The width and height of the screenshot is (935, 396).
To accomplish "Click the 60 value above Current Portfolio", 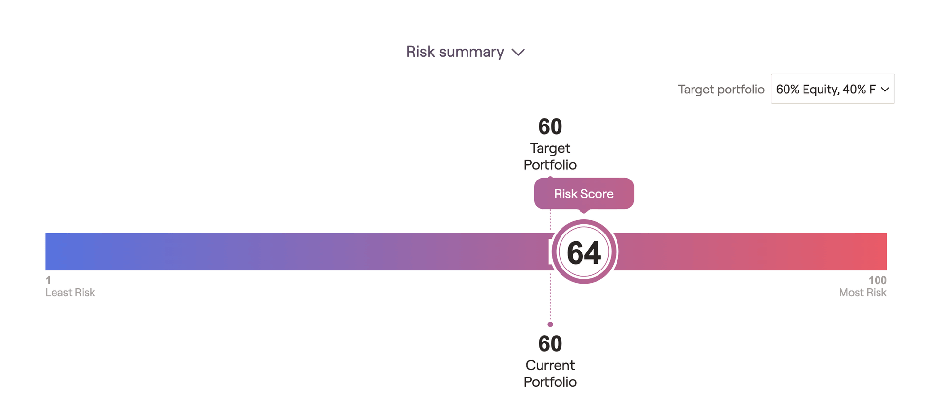I will pyautogui.click(x=550, y=344).
